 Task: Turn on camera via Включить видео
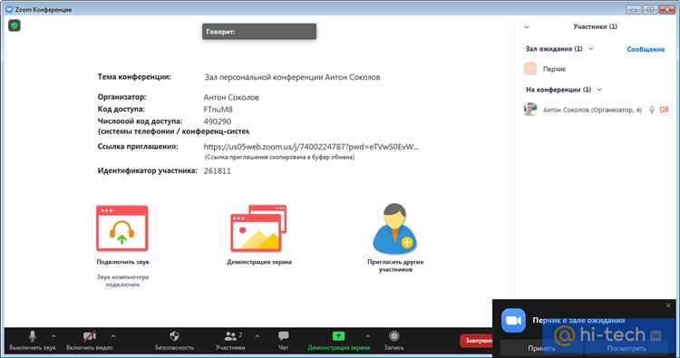click(90, 340)
